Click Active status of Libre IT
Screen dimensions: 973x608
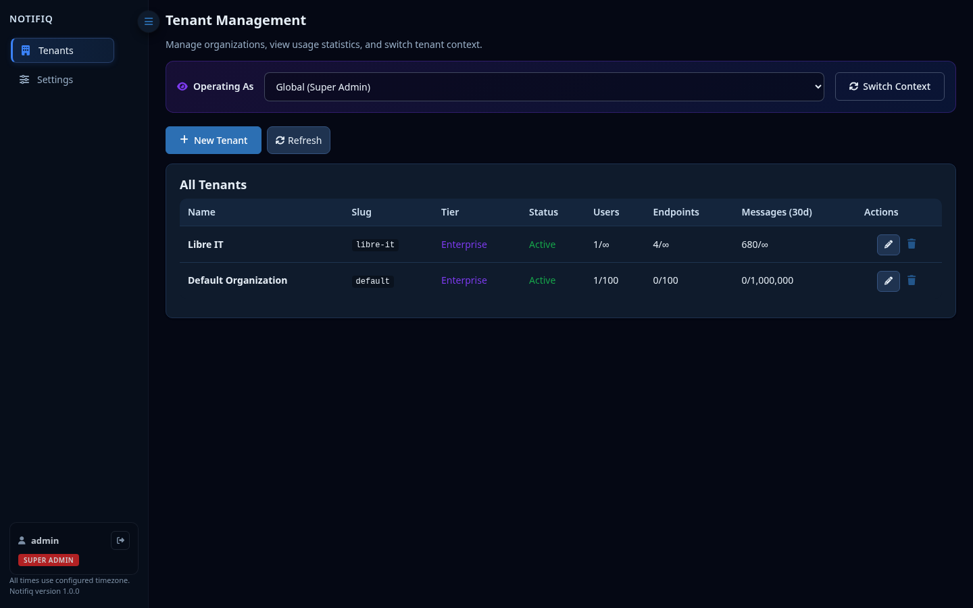coord(542,245)
